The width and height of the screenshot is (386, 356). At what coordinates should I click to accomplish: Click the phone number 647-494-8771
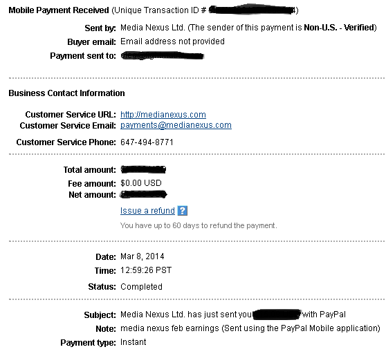point(147,142)
